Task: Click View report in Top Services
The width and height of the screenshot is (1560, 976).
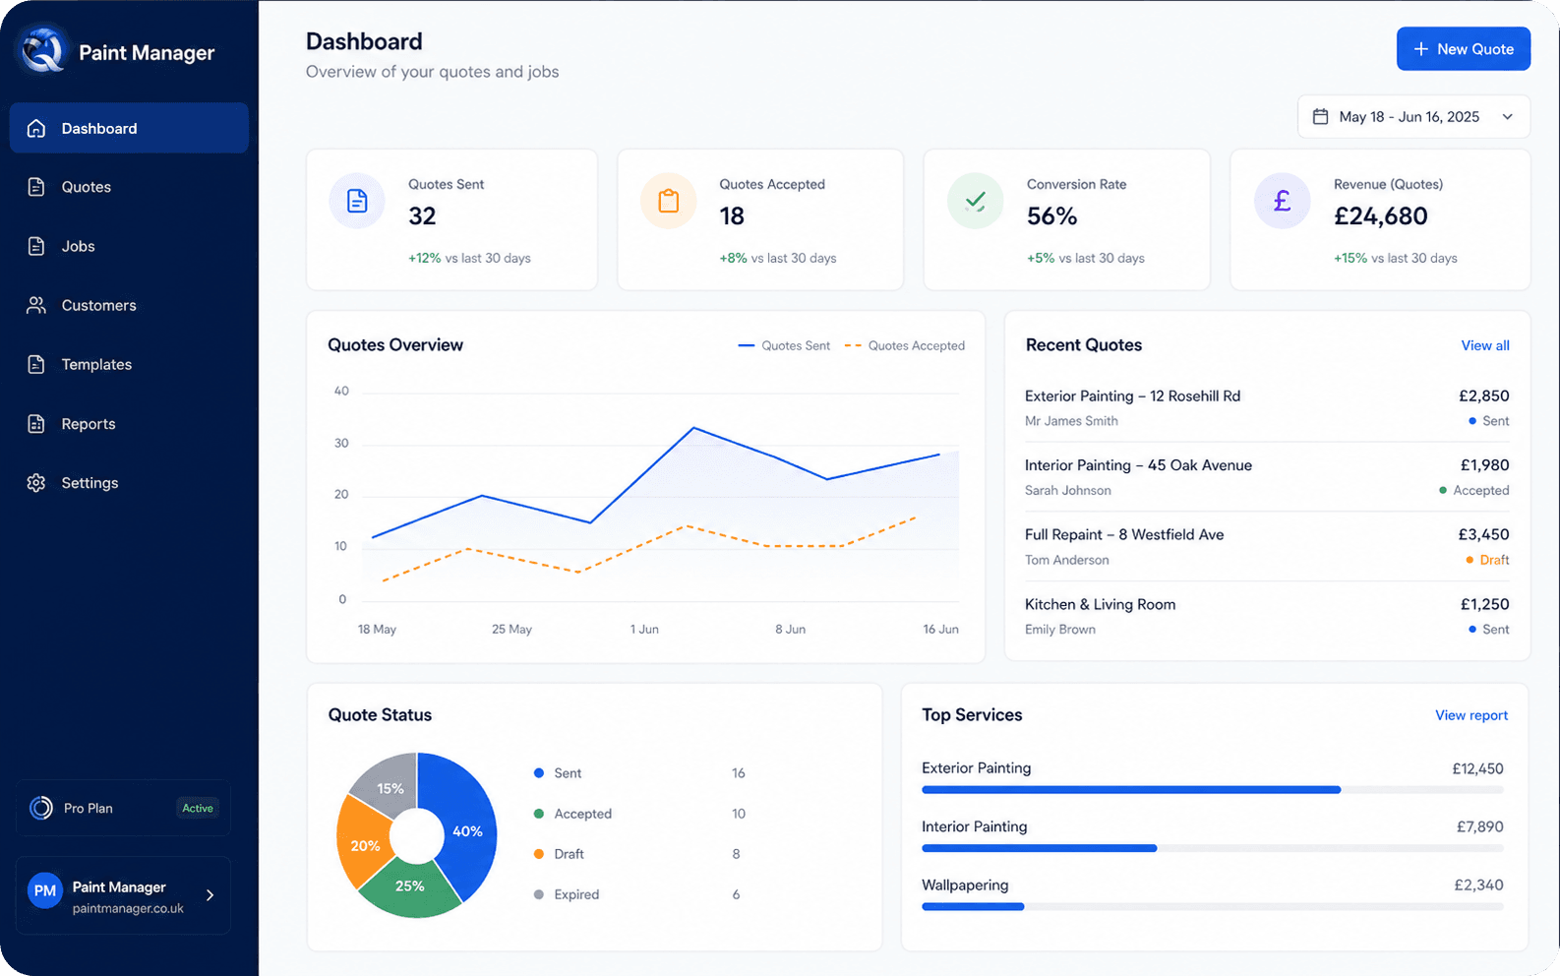Action: 1471,715
